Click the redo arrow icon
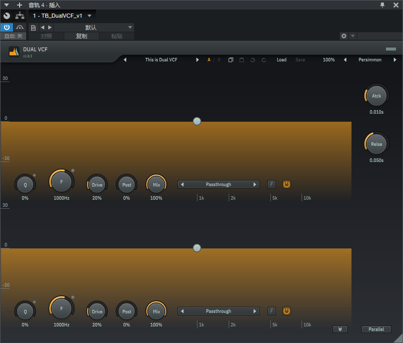 tap(264, 60)
